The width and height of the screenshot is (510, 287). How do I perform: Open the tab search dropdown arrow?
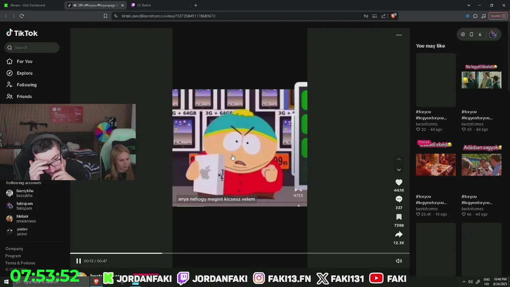469,5
